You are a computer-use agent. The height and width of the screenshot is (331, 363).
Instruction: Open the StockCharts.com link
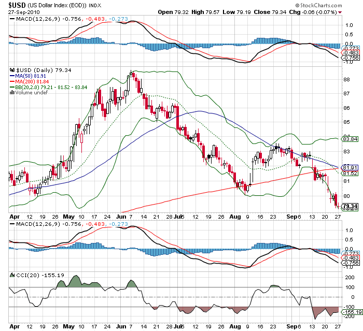[333, 4]
